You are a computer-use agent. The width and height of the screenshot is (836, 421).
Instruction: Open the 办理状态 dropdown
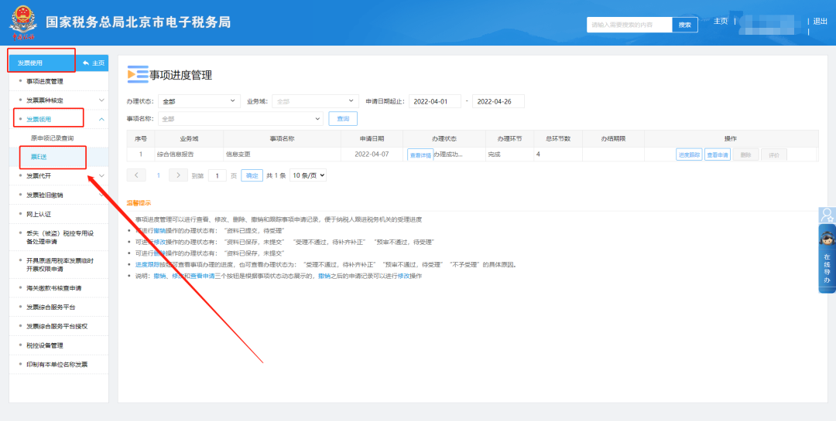(200, 101)
